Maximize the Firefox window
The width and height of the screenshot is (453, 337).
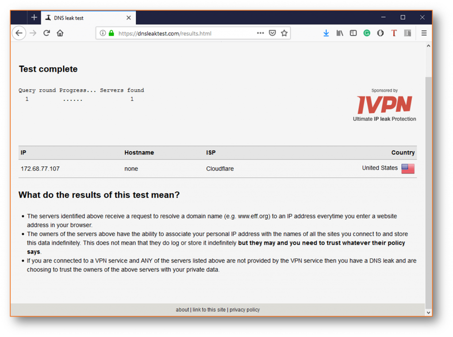403,17
